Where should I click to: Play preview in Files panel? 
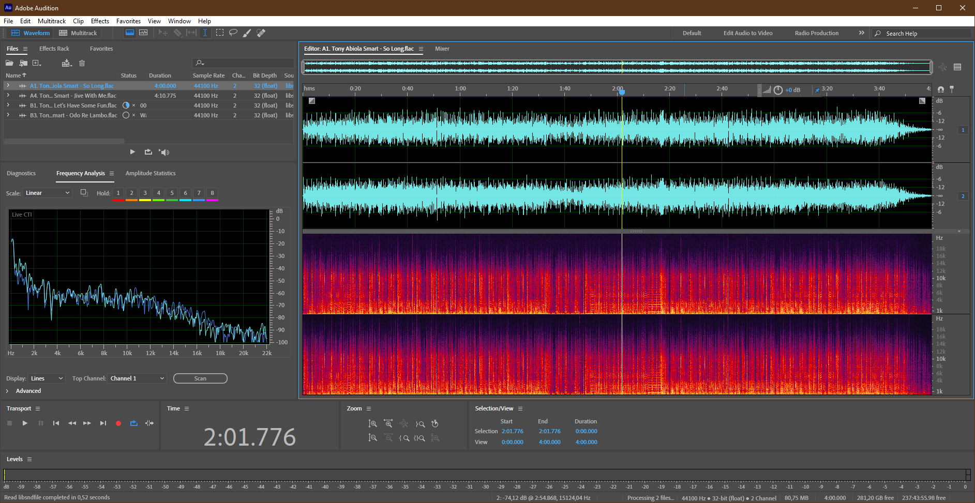click(132, 152)
